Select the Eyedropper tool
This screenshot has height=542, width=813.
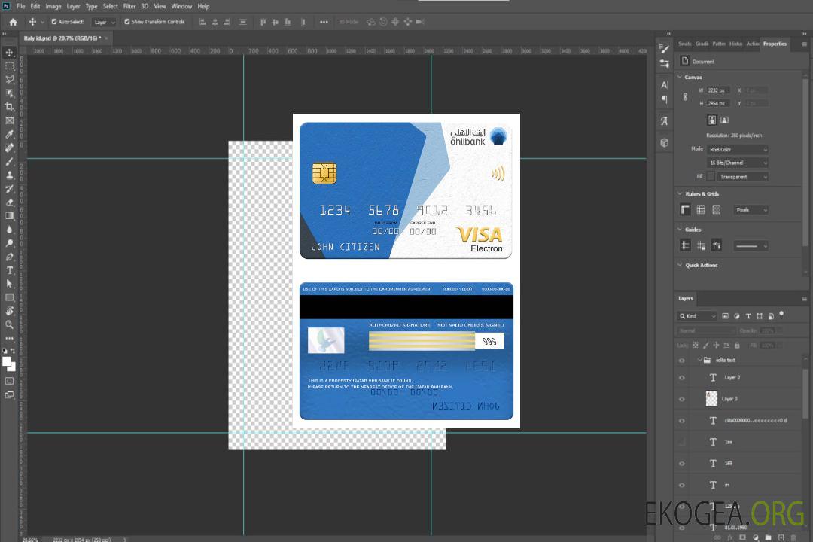pos(9,134)
